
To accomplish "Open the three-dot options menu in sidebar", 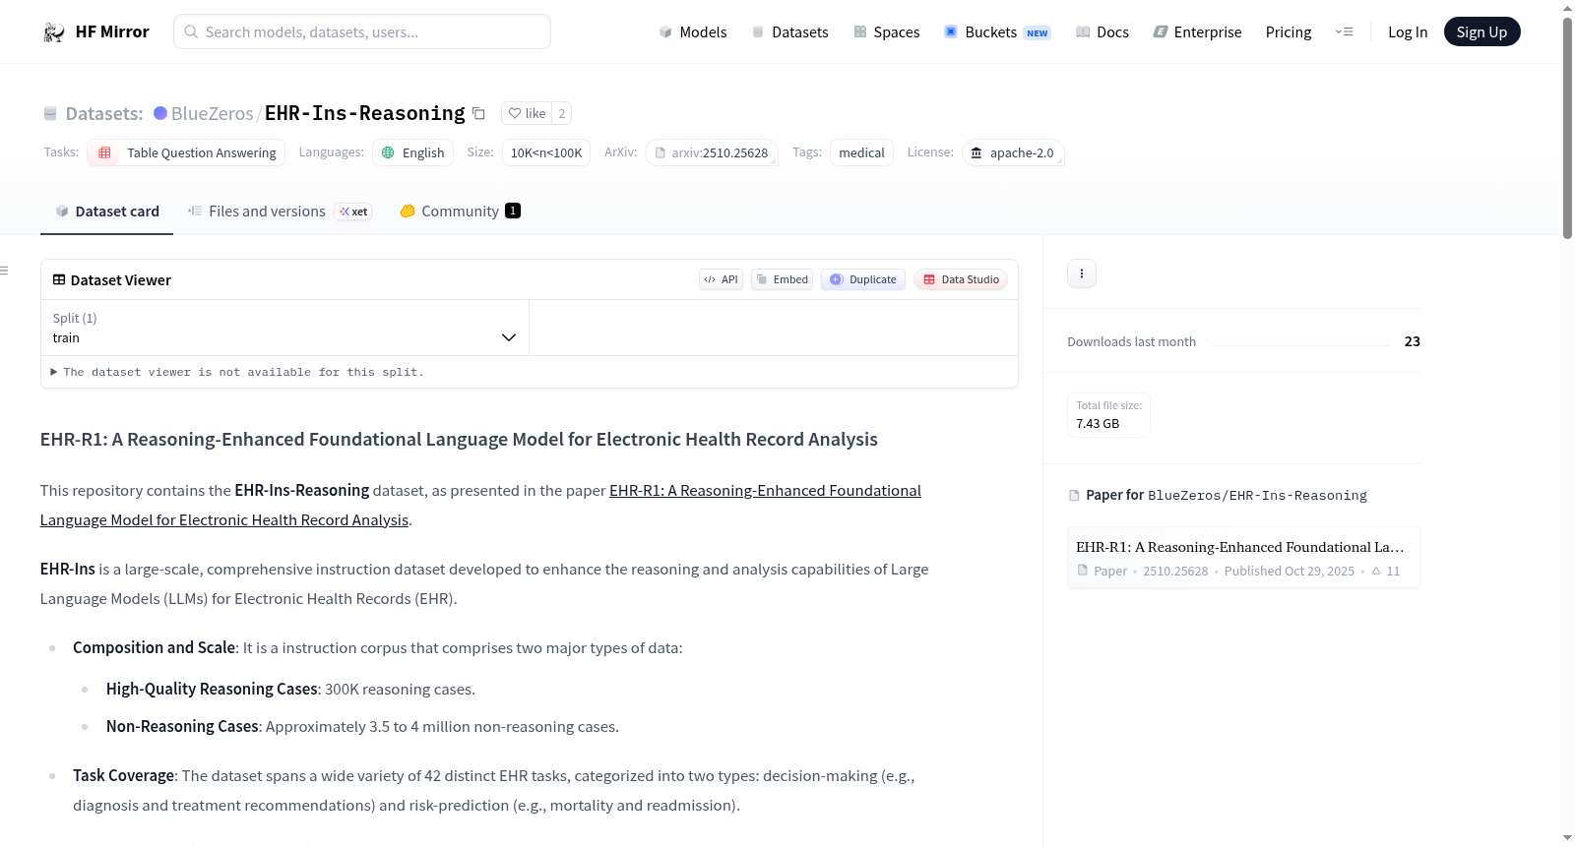I will click(x=1082, y=273).
